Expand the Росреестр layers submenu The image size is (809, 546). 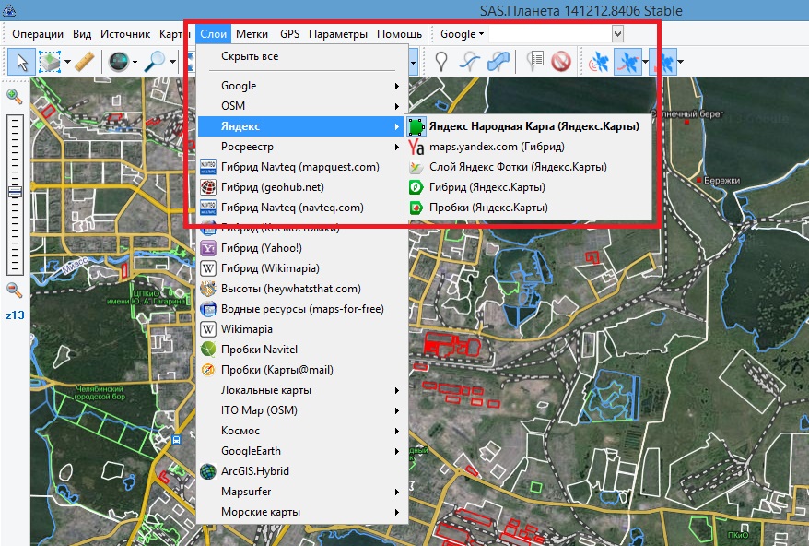(x=302, y=147)
